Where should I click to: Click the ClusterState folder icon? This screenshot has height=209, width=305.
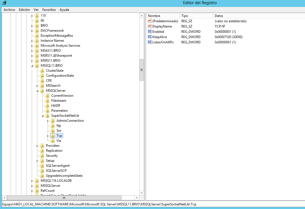point(42,70)
